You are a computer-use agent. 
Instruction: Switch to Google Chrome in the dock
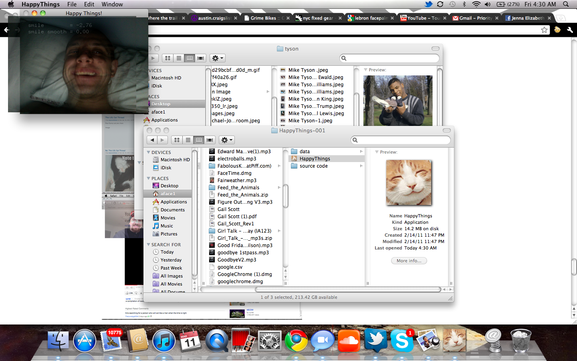pos(296,341)
